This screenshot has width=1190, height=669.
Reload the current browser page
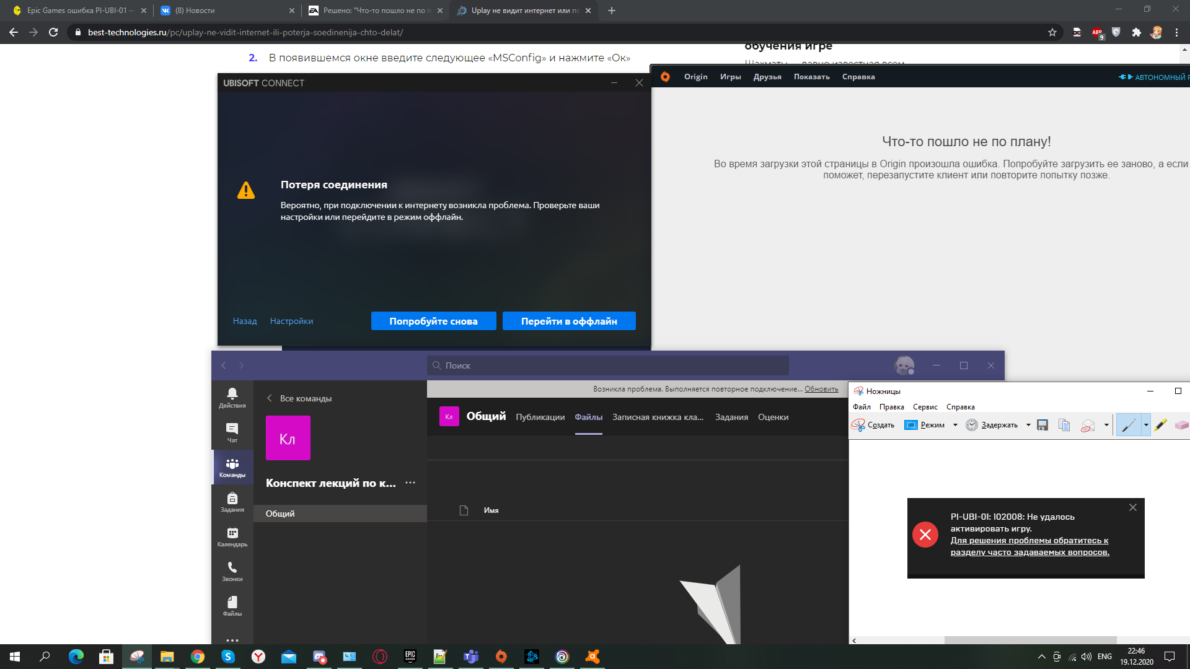(x=53, y=32)
